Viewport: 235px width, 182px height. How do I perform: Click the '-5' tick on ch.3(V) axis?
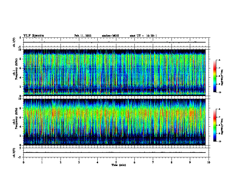(20, 157)
